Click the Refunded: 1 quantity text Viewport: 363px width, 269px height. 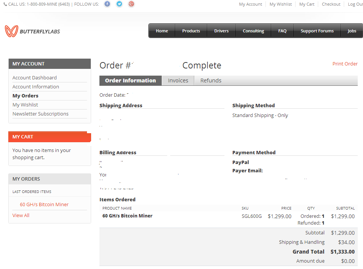click(x=311, y=223)
